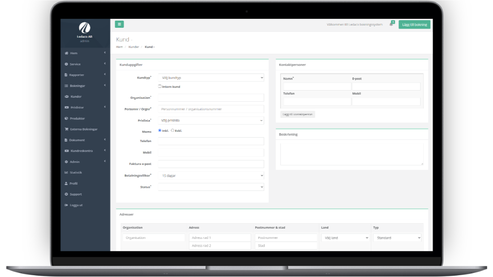Click the Externa Bokningar cart icon

tap(66, 129)
